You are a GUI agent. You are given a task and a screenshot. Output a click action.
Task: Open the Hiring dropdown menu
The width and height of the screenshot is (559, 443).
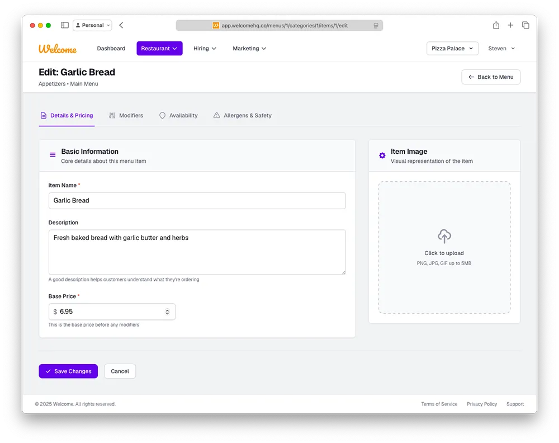(x=205, y=49)
